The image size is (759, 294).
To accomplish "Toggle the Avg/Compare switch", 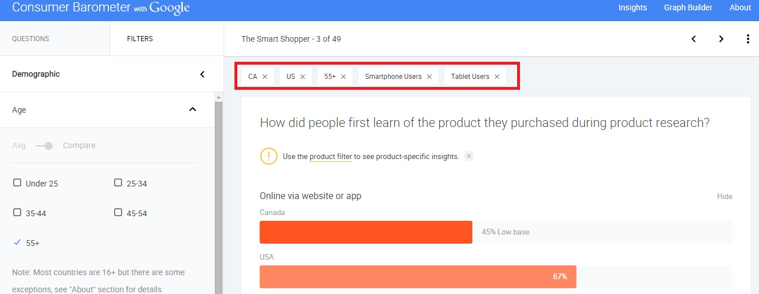I will pos(44,146).
